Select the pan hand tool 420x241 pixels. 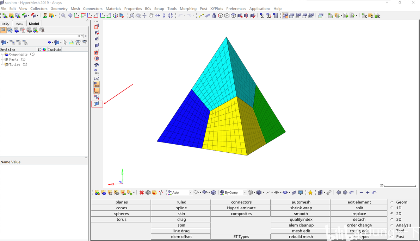[x=151, y=16]
